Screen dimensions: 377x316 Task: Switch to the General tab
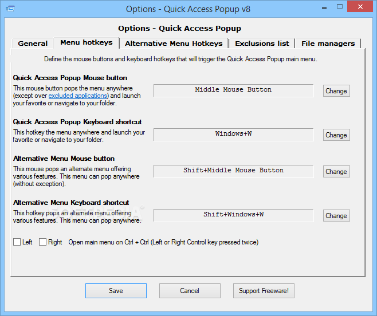33,44
